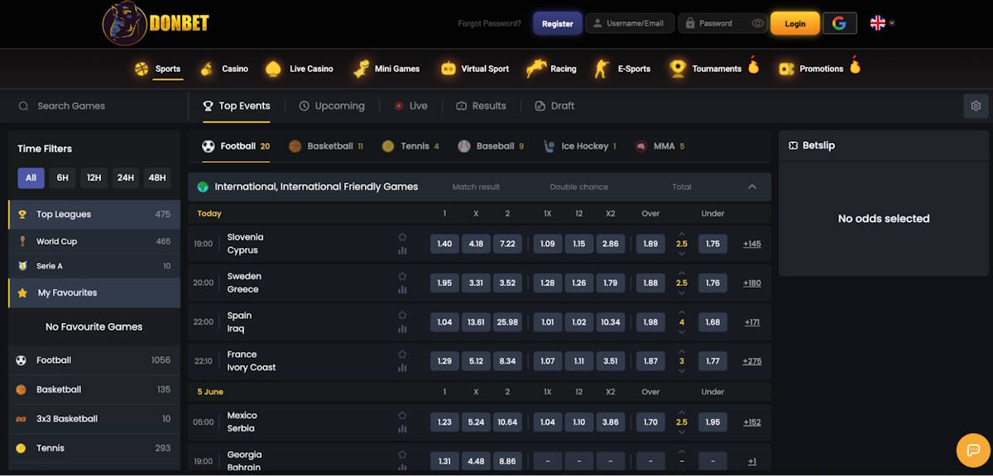Select the Baseball sport tab

[491, 146]
